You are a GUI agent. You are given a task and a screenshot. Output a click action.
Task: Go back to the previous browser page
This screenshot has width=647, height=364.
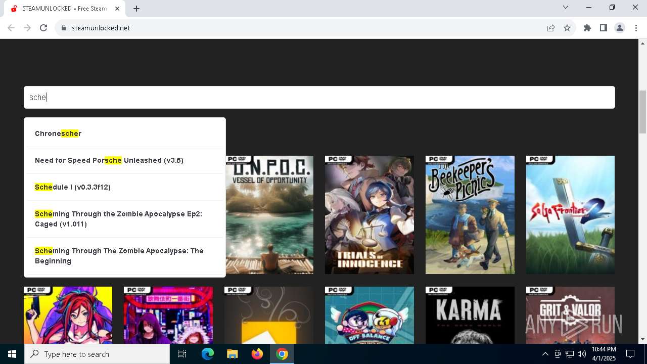11,28
